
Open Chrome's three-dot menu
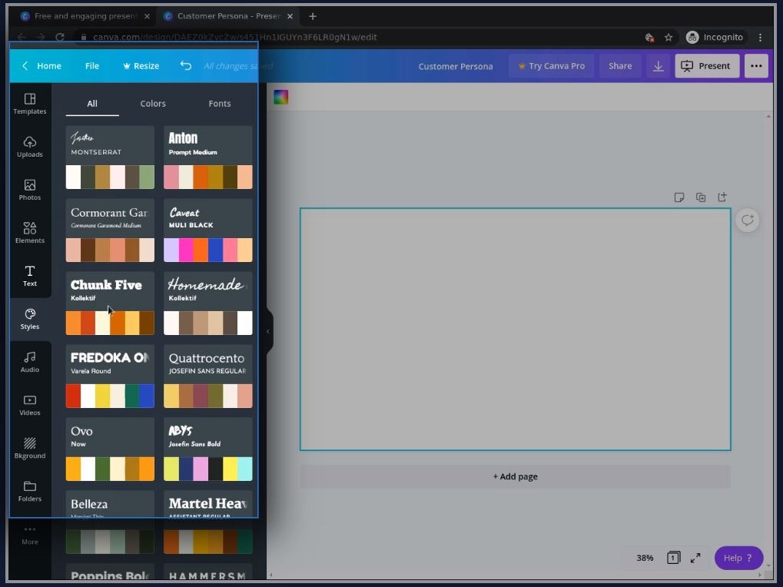pyautogui.click(x=760, y=38)
